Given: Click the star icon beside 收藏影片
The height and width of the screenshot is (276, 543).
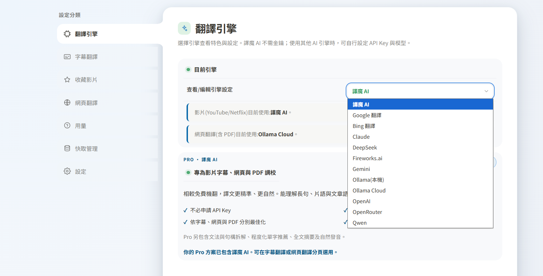Looking at the screenshot, I should pyautogui.click(x=67, y=80).
